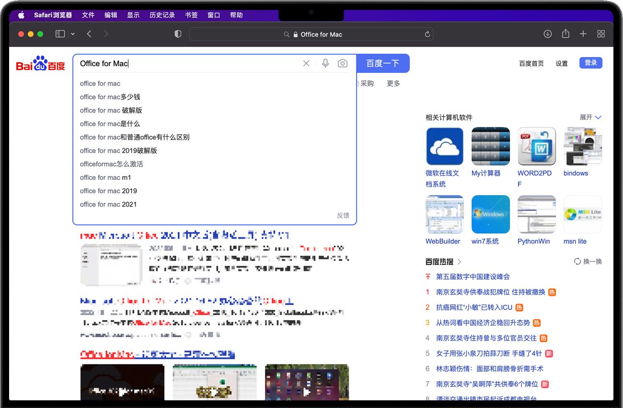The height and width of the screenshot is (408, 623).
Task: Open image search with camera icon
Action: [x=343, y=63]
